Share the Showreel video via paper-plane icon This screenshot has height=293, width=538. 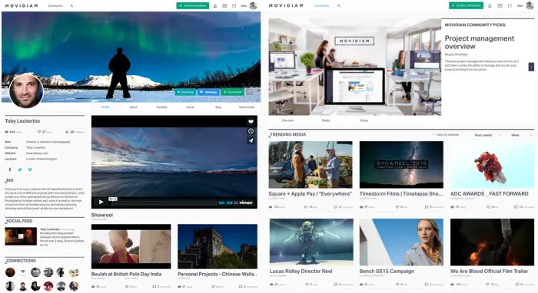point(251,140)
